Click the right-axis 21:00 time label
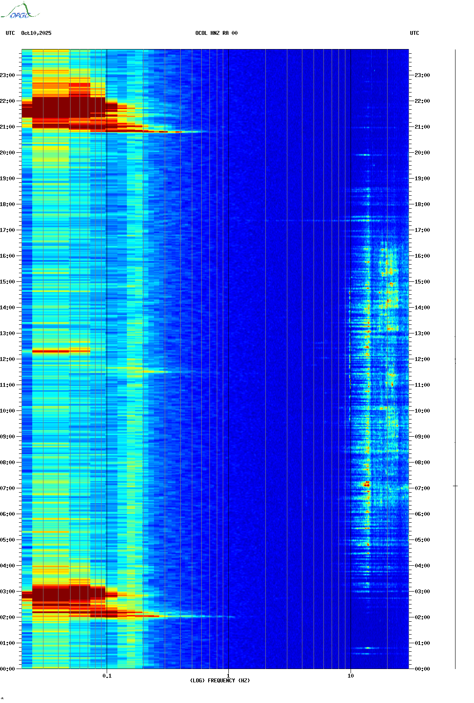The width and height of the screenshot is (474, 703). (422, 127)
